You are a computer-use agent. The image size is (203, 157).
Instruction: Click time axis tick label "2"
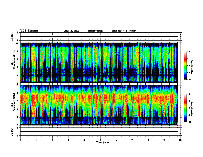pos(52,140)
